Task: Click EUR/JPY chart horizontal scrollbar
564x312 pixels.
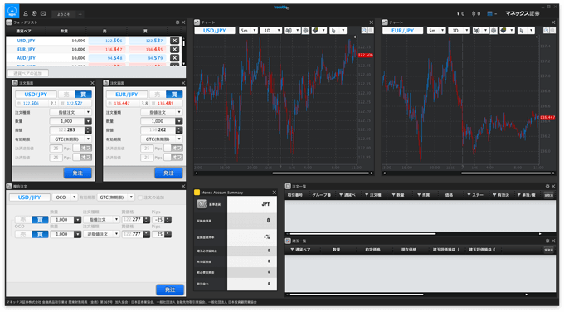Action: click(x=507, y=173)
